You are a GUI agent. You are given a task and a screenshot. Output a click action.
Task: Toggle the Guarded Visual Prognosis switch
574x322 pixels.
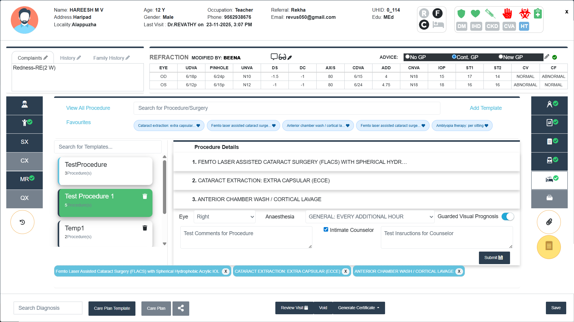click(508, 217)
